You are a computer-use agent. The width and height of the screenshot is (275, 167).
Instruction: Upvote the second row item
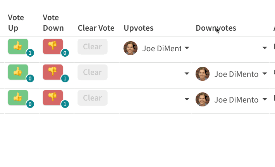click(18, 72)
